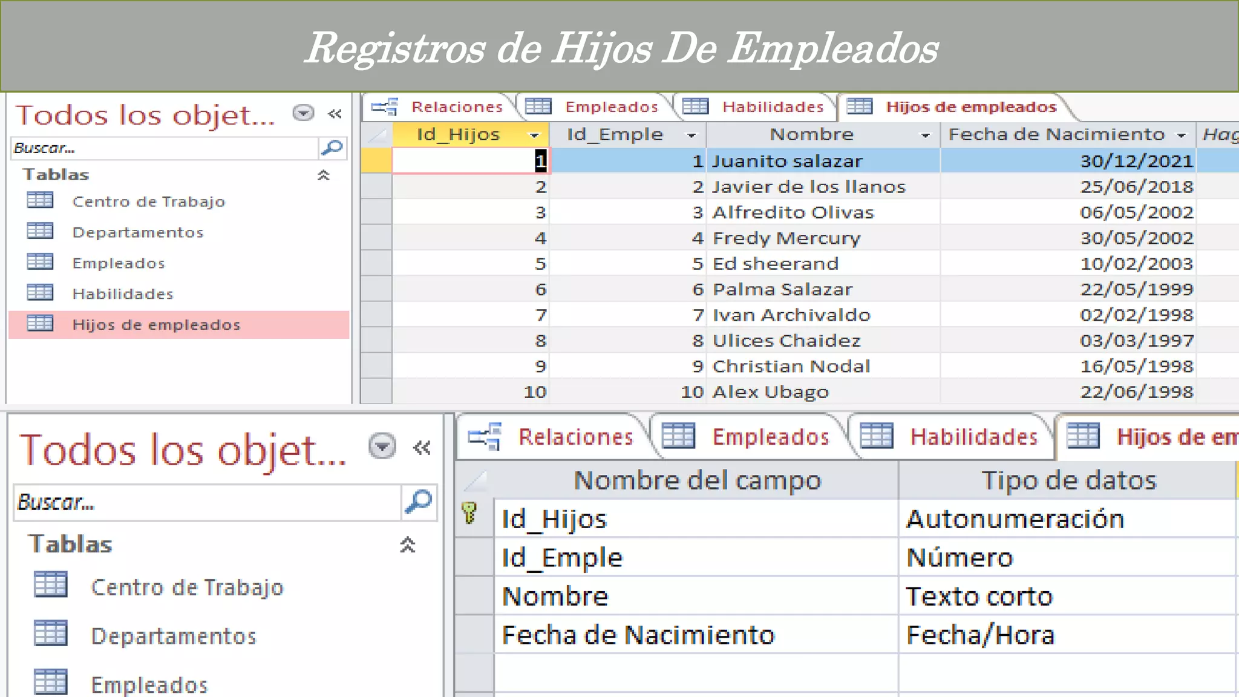
Task: Open Empleados table in lower pane
Action: (x=149, y=684)
